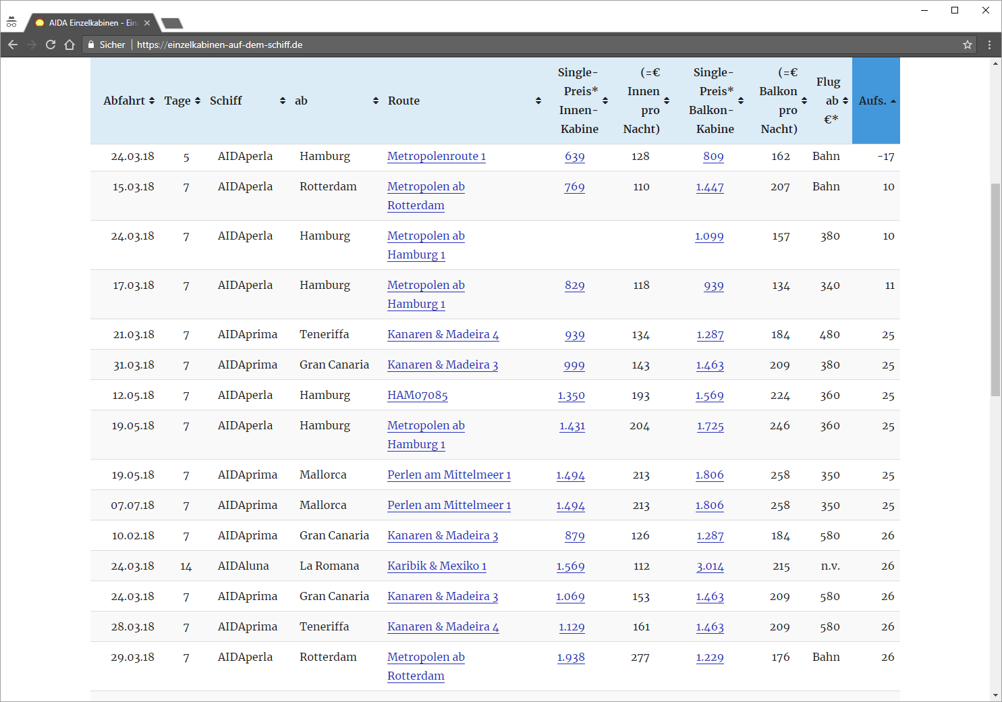1002x702 pixels.
Task: Sort table by Abfahrt column
Action: point(129,101)
